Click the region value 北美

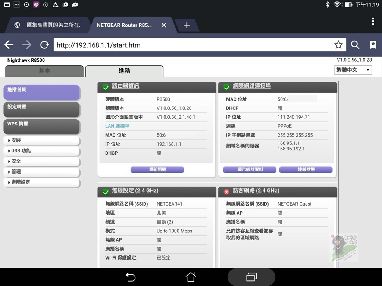click(161, 213)
